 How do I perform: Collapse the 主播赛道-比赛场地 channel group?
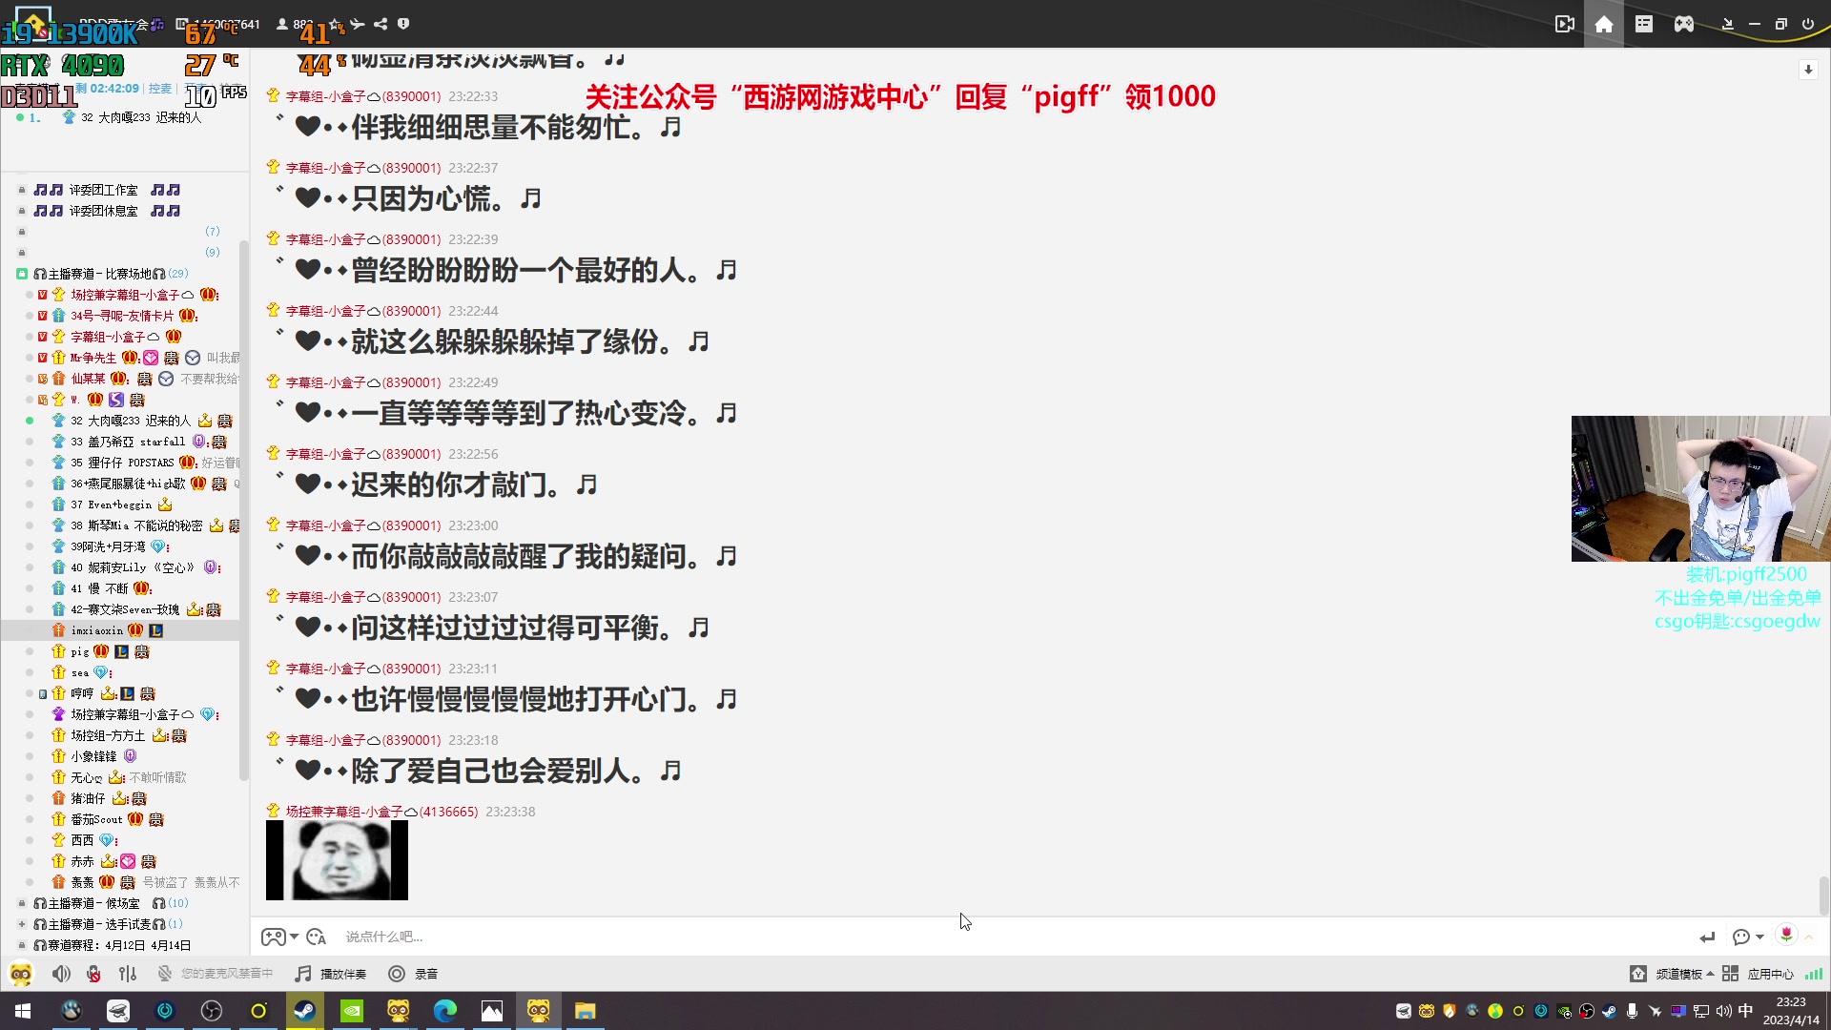[x=22, y=274]
